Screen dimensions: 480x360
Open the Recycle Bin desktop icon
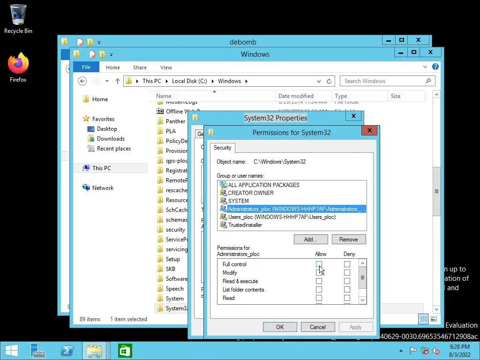tap(18, 19)
